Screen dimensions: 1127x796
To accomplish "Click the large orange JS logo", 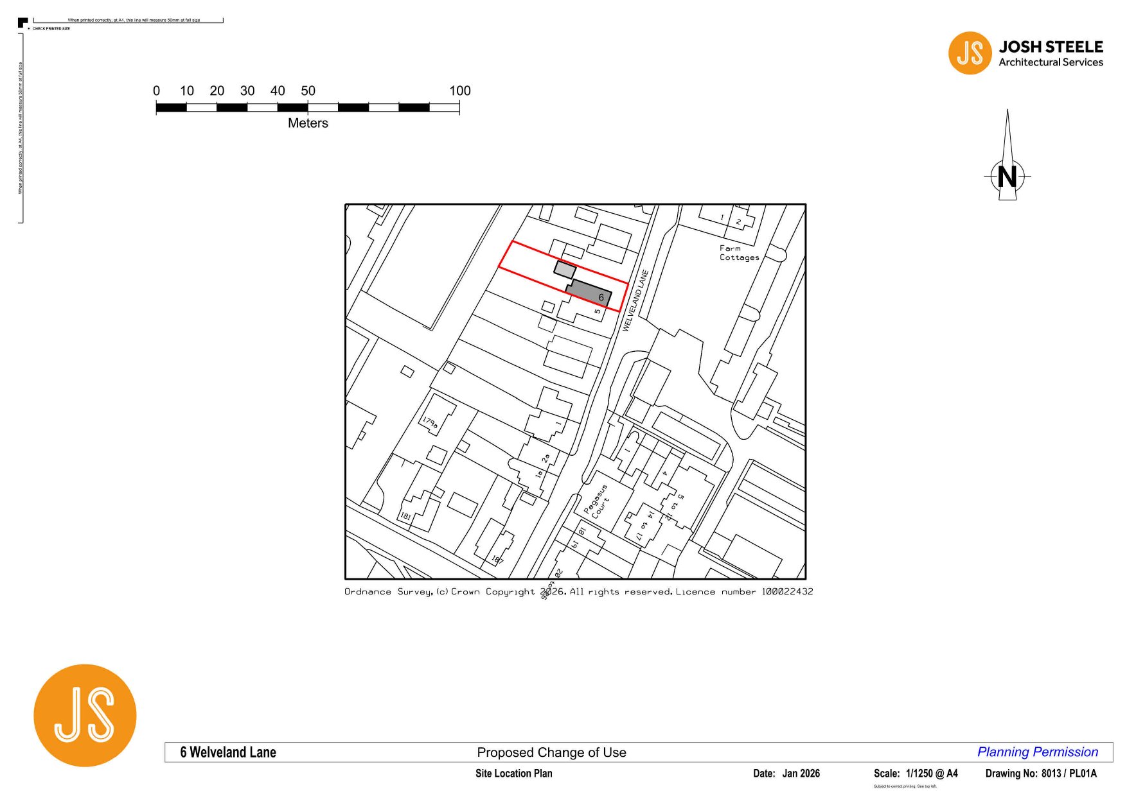I will pos(85,715).
